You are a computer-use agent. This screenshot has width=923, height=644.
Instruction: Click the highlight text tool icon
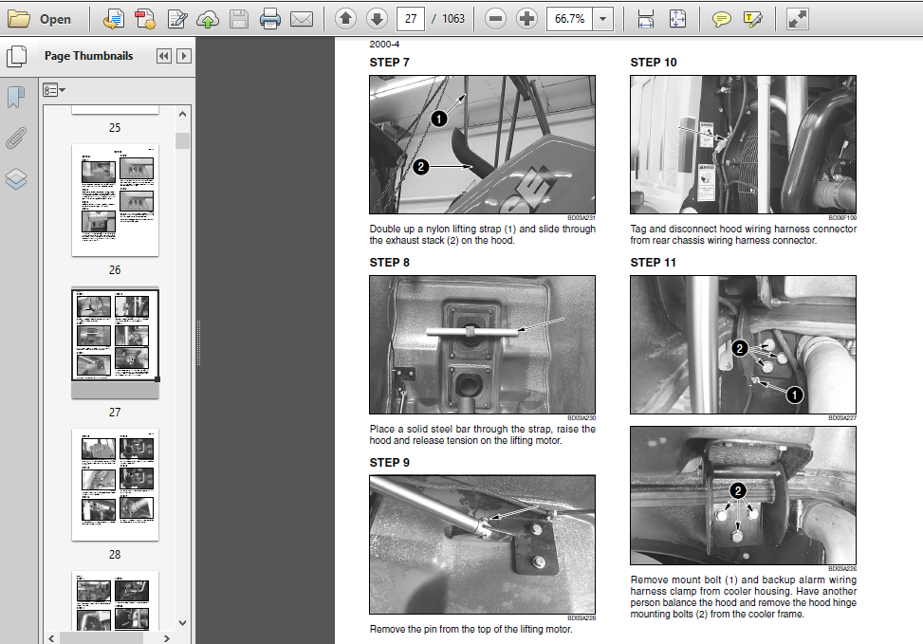[x=752, y=19]
